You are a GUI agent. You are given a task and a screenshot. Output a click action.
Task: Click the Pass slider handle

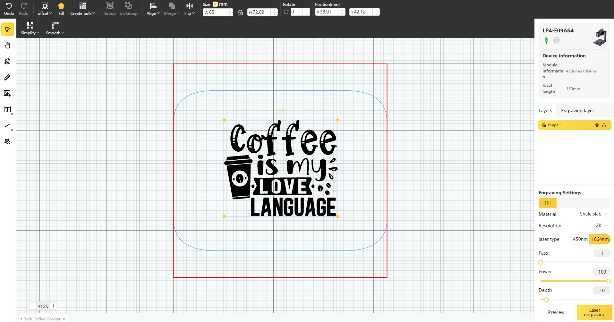(x=541, y=262)
